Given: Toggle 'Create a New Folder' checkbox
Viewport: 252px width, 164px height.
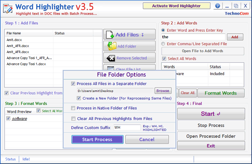Looking at the screenshot, I should tap(79, 98).
